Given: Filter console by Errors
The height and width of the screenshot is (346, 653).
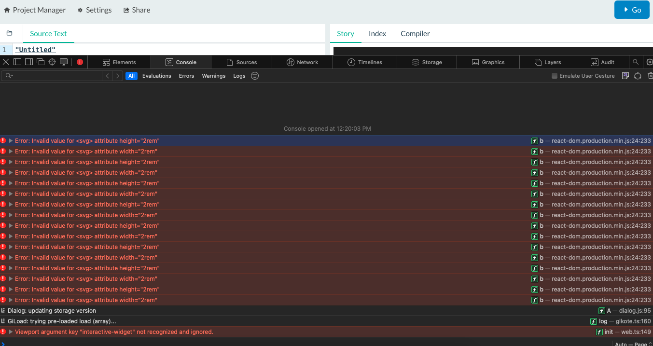Looking at the screenshot, I should tap(186, 76).
